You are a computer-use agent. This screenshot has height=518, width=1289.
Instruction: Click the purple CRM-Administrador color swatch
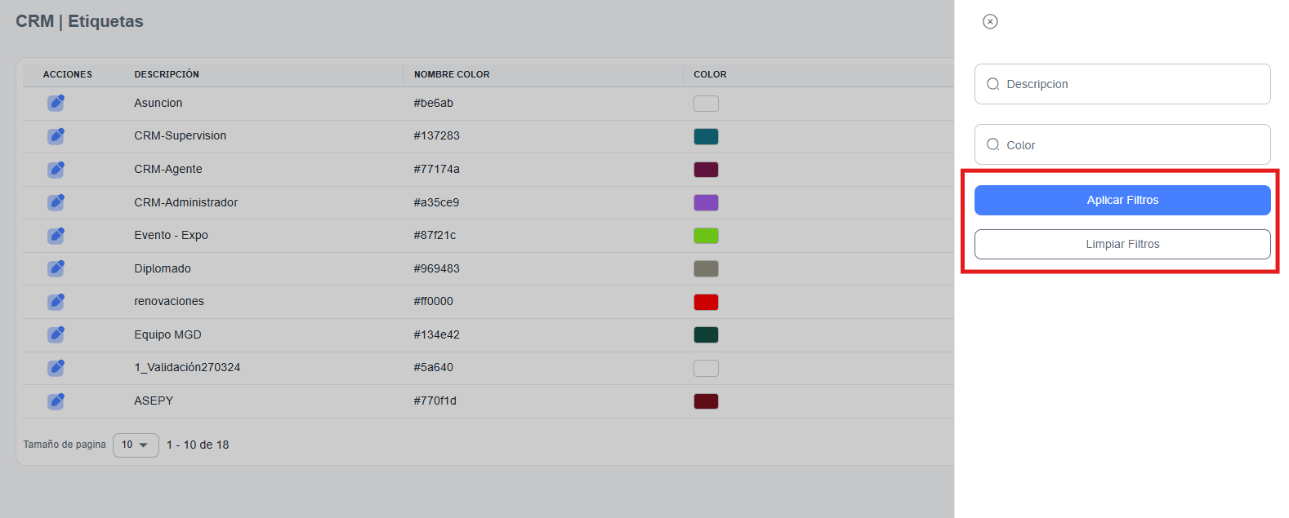(x=706, y=202)
